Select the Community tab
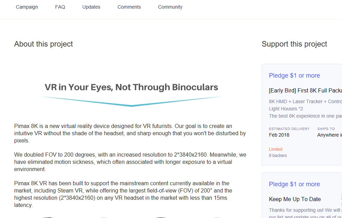The width and height of the screenshot is (342, 218). pyautogui.click(x=170, y=7)
